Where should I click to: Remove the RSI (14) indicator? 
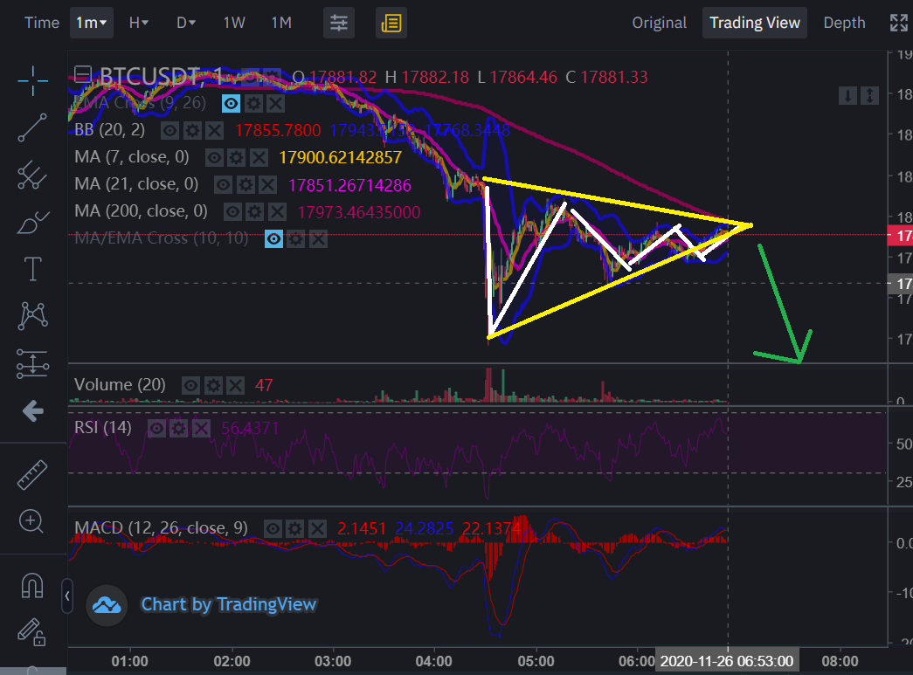click(x=201, y=428)
